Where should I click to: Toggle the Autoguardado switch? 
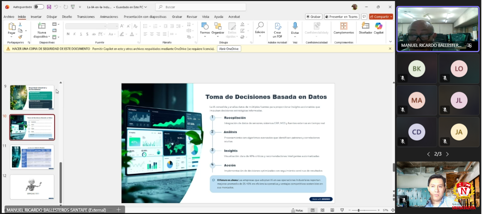click(x=39, y=7)
